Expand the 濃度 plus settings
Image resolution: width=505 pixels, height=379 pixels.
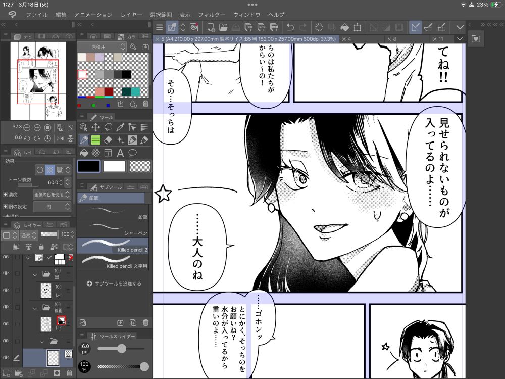pyautogui.click(x=5, y=195)
